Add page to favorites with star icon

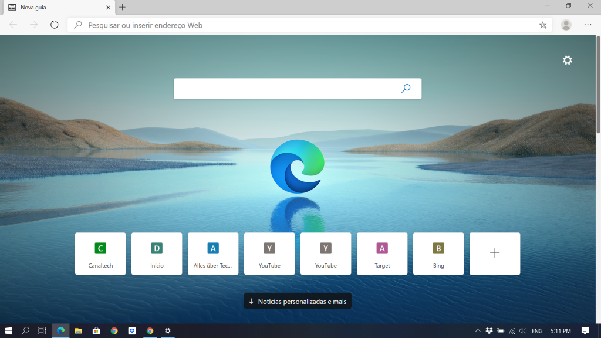coord(543,25)
